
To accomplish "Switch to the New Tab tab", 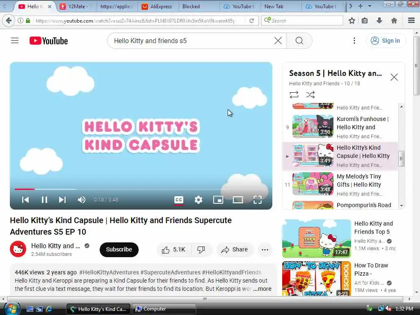I will [x=280, y=7].
